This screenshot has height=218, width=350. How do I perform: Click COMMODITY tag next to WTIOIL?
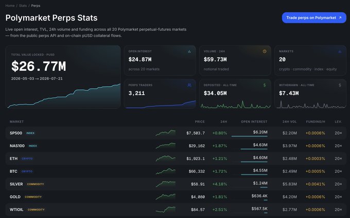[36, 210]
